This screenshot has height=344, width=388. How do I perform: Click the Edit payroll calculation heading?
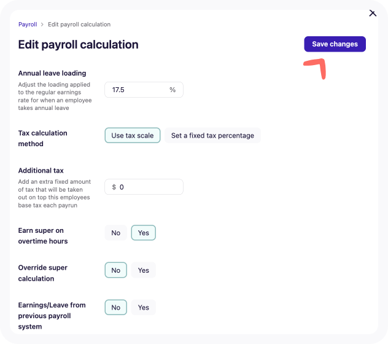point(78,45)
